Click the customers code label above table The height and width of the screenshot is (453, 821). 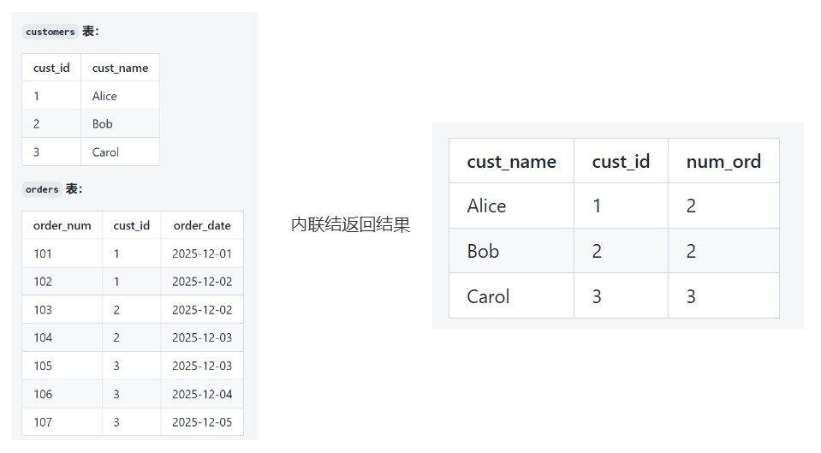click(x=51, y=32)
